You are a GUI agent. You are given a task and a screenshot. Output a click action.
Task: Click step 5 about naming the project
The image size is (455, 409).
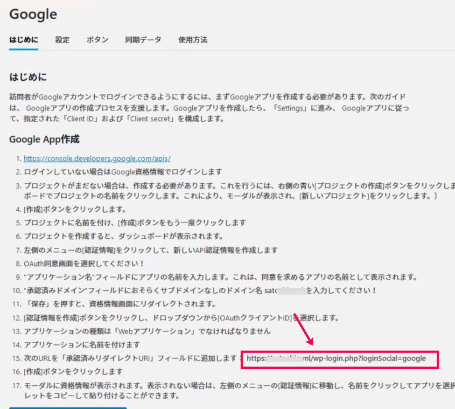(135, 223)
